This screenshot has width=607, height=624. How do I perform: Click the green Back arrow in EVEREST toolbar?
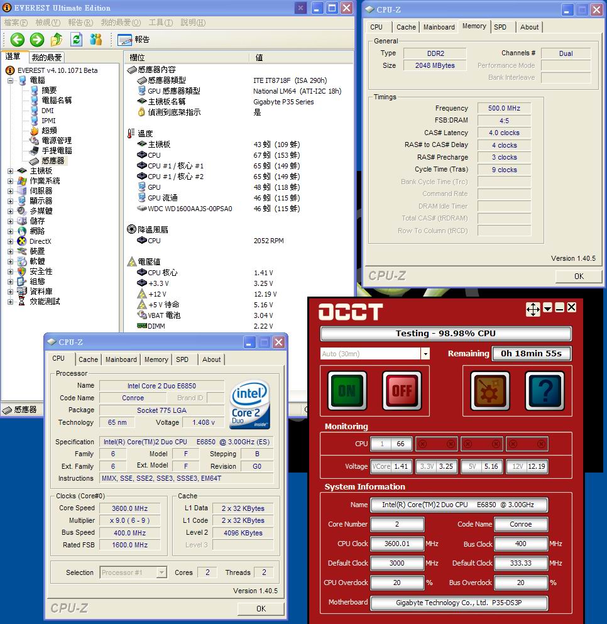18,40
